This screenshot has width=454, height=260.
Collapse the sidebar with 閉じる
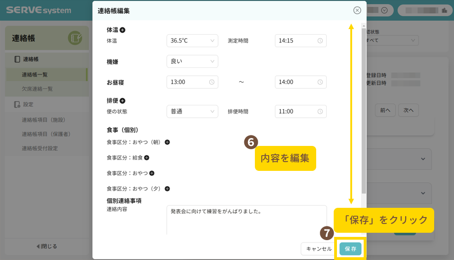(46, 246)
